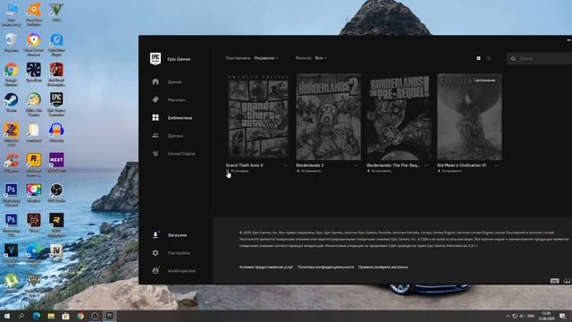Open the Terms of Service link in the footer

tap(266, 267)
